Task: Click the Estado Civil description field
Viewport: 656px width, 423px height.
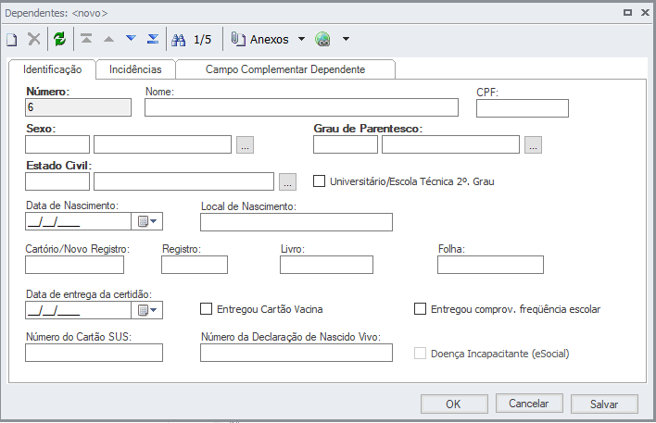Action: coord(184,181)
